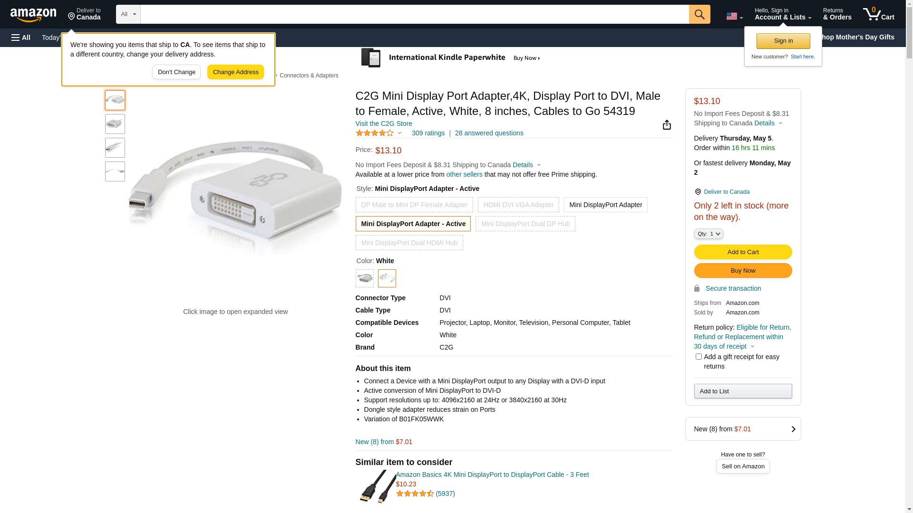
Task: Click Visit the C2G Store link
Action: (383, 123)
